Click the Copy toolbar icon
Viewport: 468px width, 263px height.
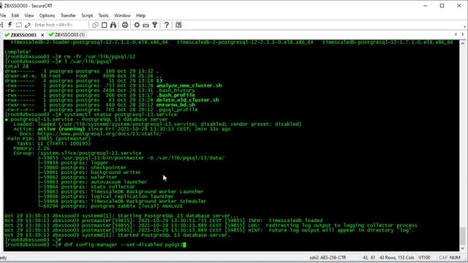(x=95, y=25)
